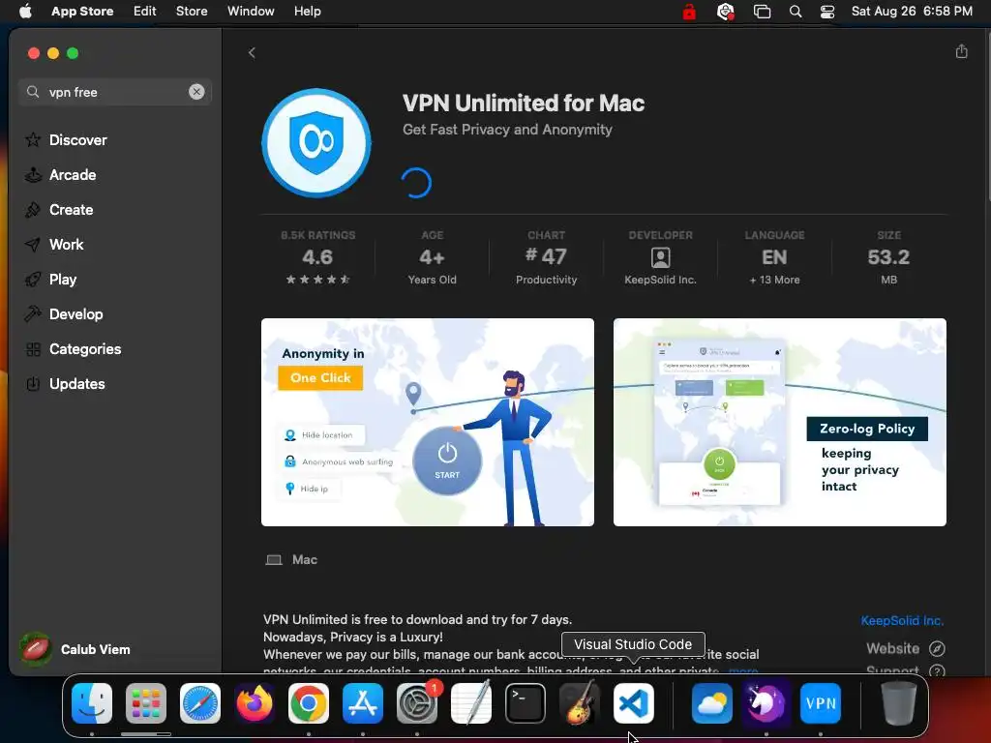Open the 4.6 ratings summary
This screenshot has width=991, height=743.
(x=317, y=257)
